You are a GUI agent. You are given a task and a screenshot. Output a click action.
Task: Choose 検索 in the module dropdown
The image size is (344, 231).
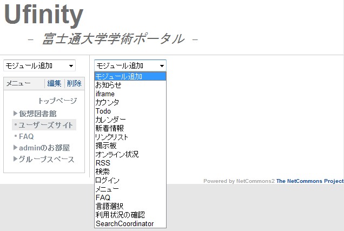point(130,171)
